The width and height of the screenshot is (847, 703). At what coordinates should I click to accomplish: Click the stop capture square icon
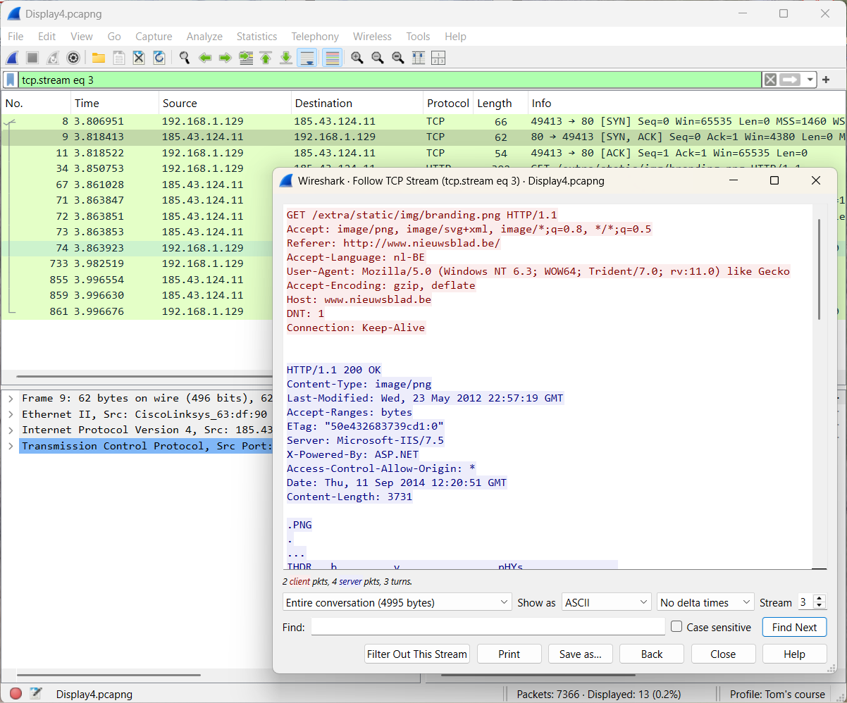pos(32,58)
